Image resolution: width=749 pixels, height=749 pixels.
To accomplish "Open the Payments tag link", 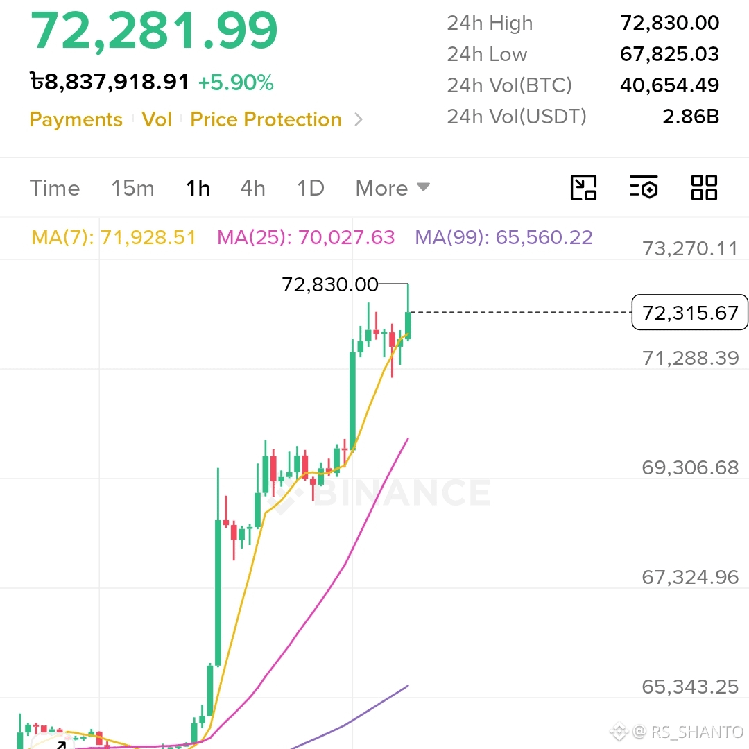I will click(76, 119).
